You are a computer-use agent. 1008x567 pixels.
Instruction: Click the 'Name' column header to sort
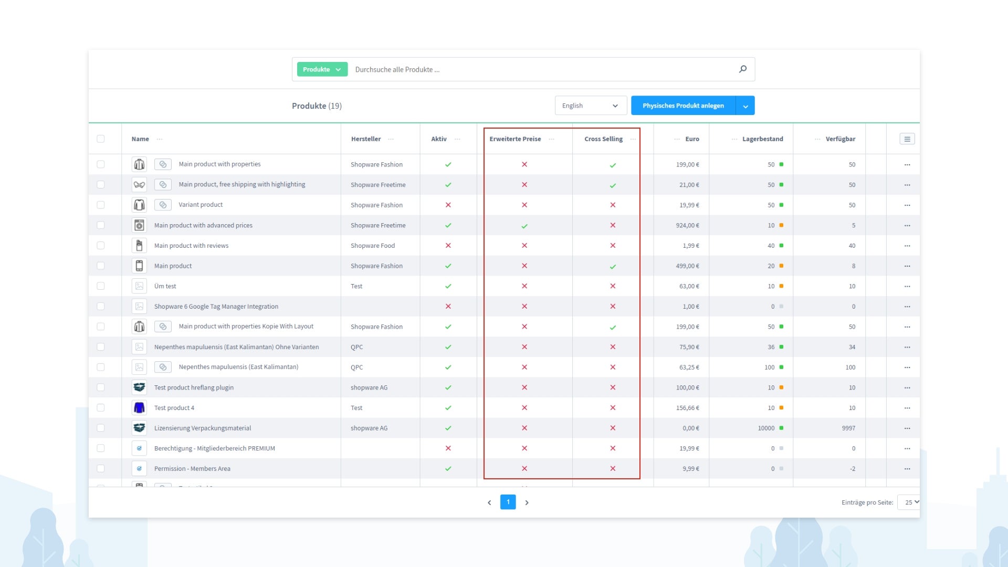140,138
